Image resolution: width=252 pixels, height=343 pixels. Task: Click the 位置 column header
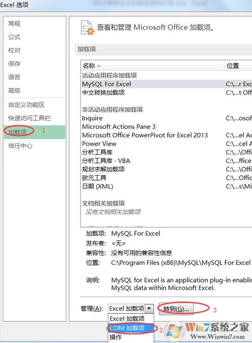[238, 65]
